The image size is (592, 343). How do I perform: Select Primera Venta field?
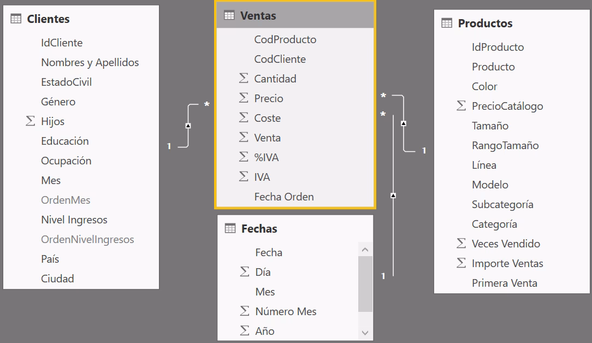coord(505,282)
